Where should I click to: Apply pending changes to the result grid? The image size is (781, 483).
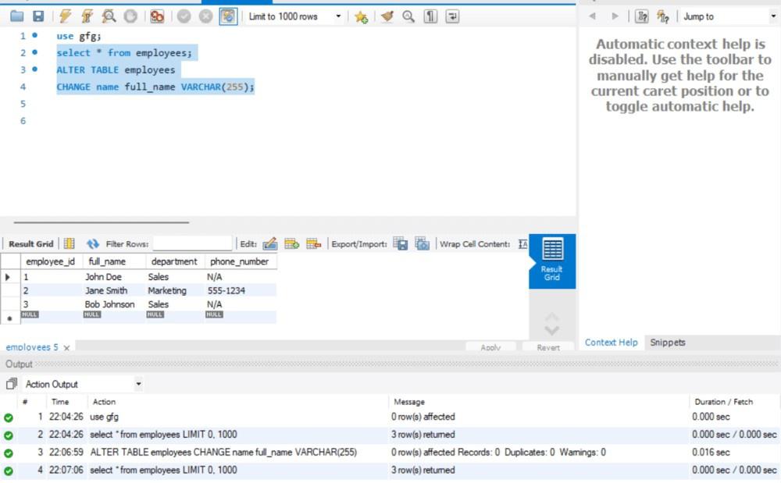[x=491, y=346]
